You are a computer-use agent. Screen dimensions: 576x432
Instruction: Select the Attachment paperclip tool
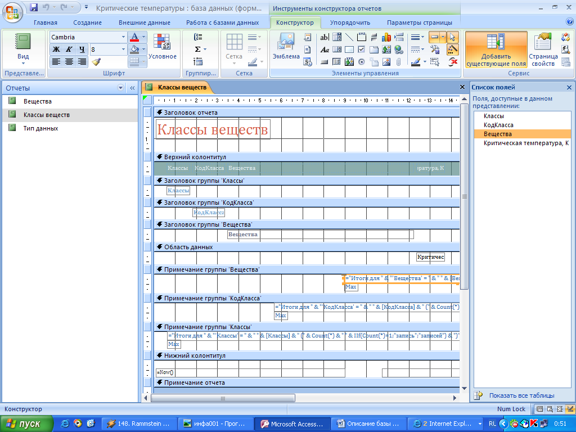tap(399, 62)
